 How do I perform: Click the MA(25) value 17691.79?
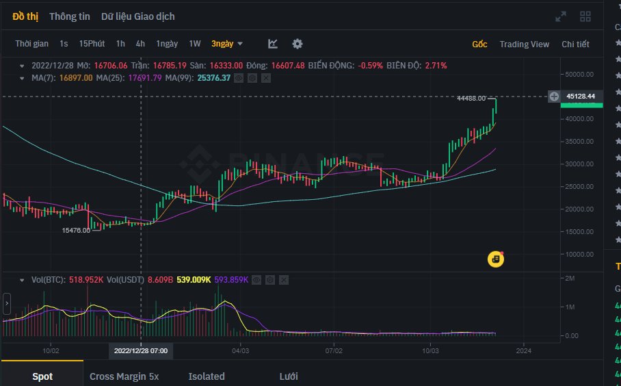coord(145,78)
